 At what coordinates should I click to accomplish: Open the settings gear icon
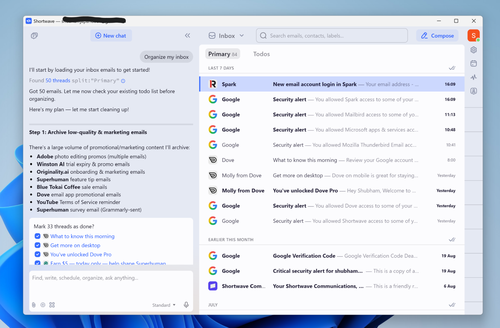[473, 50]
